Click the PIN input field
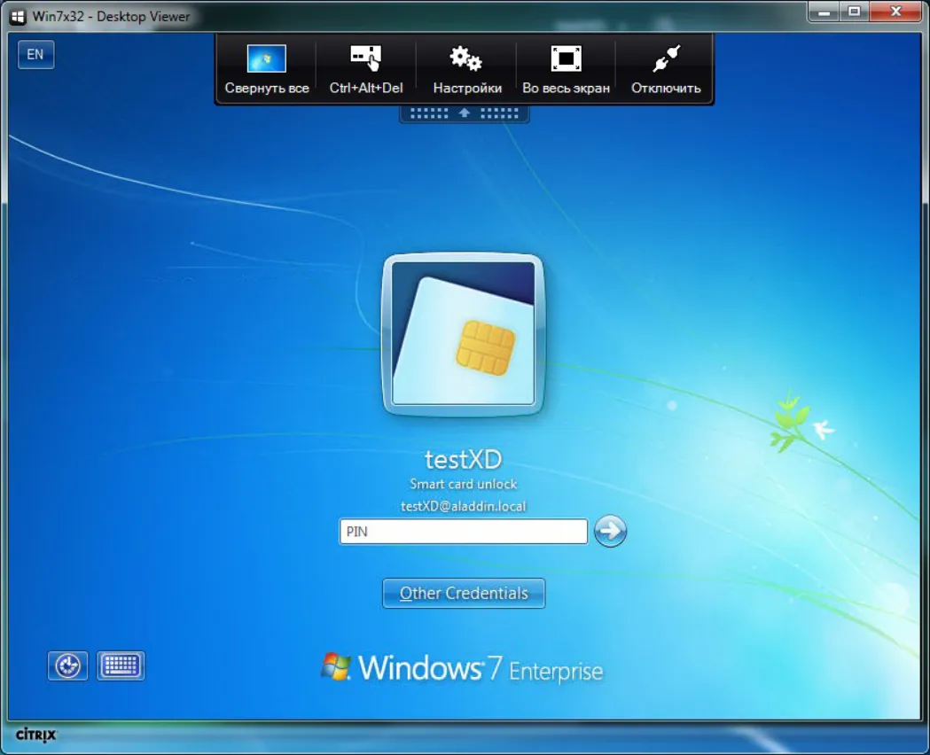This screenshot has width=930, height=755. coord(463,531)
